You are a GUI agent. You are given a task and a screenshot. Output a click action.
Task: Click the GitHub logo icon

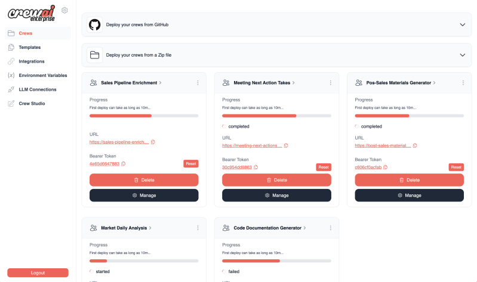coord(94,24)
